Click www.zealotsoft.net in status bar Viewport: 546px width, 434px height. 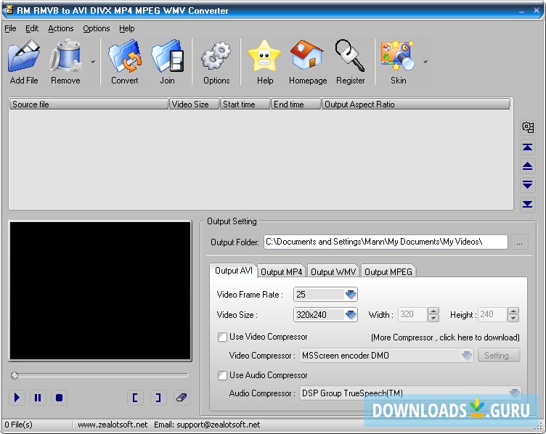pyautogui.click(x=113, y=425)
